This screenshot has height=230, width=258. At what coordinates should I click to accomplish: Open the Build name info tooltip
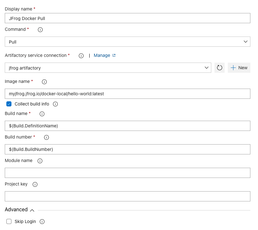coord(42,114)
